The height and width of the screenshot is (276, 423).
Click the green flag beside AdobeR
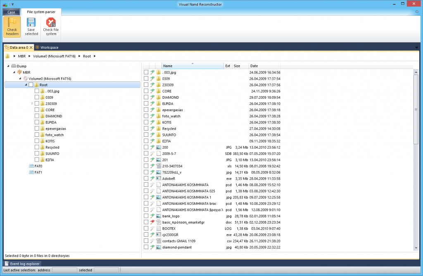coord(152,178)
